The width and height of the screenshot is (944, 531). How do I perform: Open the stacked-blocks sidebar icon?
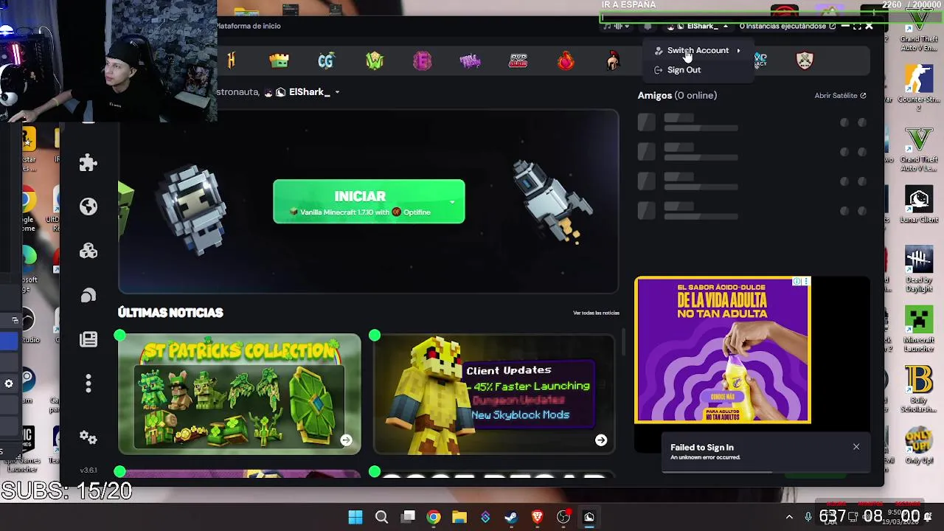tap(88, 251)
